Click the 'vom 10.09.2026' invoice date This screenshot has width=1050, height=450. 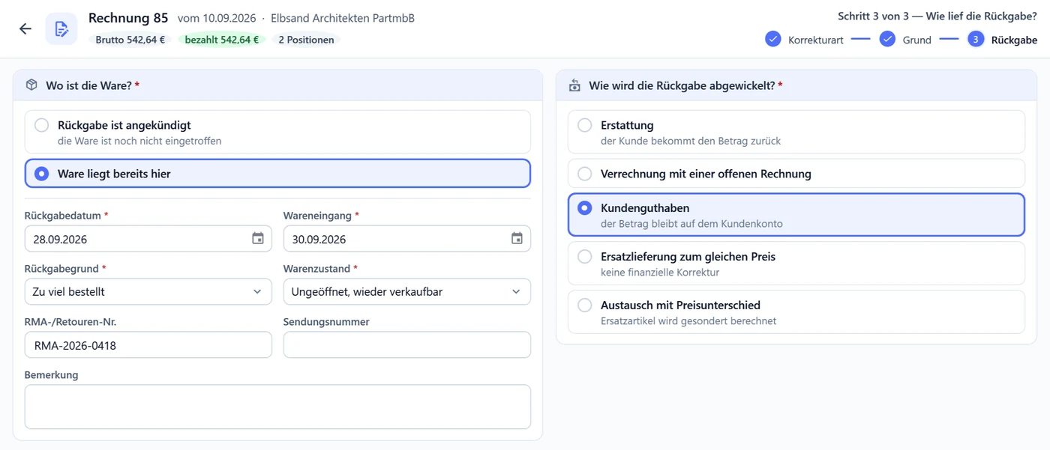click(x=217, y=18)
